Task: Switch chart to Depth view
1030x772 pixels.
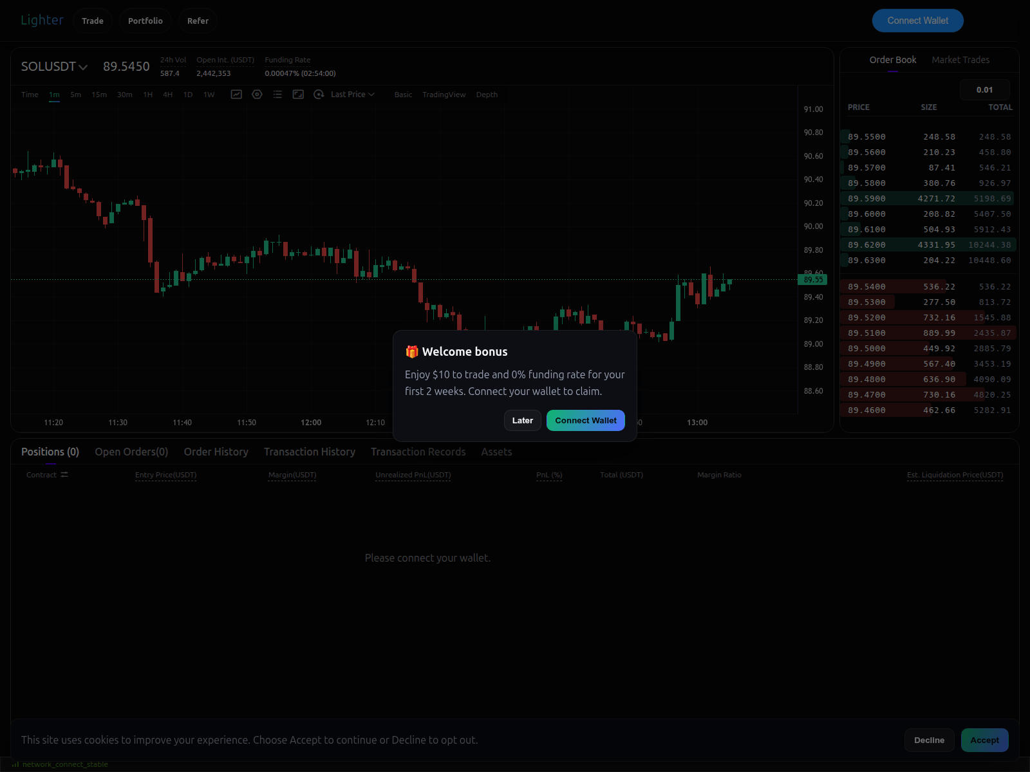Action: (487, 94)
